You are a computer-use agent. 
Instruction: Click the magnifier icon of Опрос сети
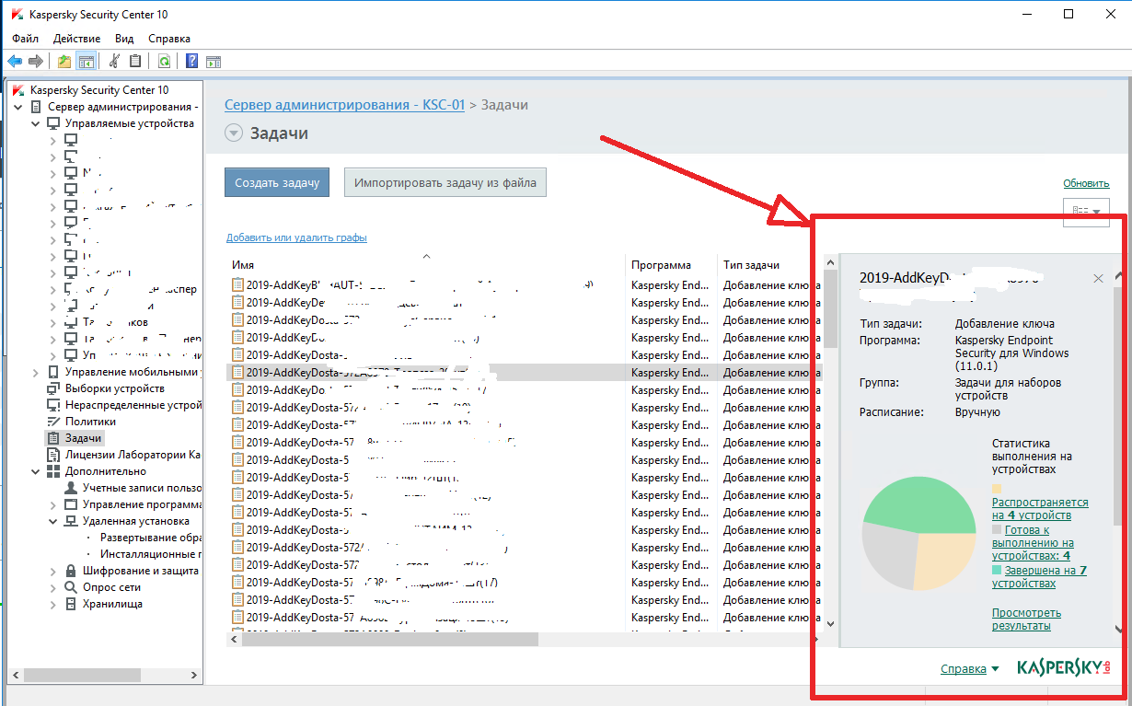[x=71, y=587]
